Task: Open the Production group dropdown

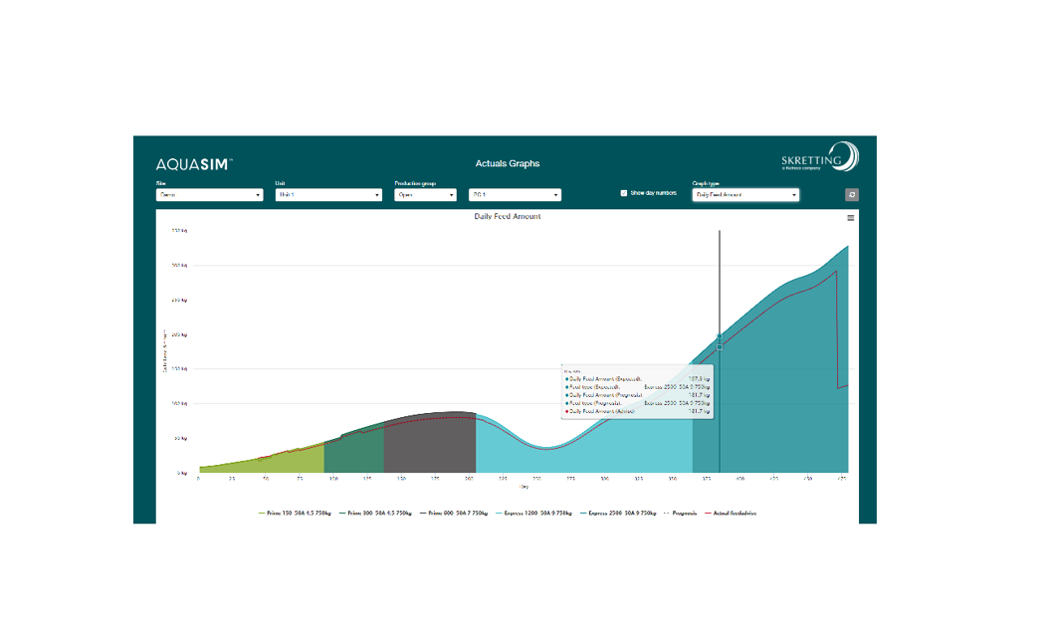Action: click(x=425, y=195)
